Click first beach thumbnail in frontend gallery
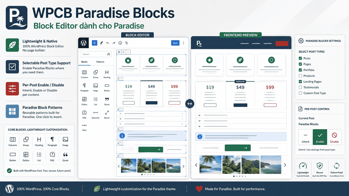349x196 pixels. pyautogui.click(x=210, y=165)
